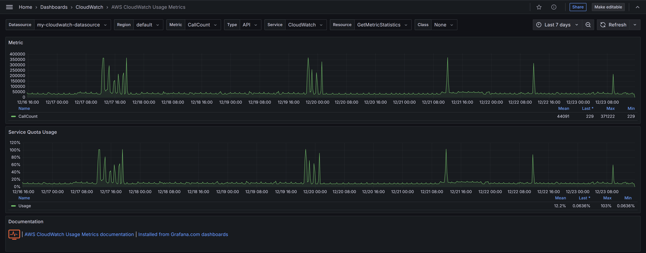The image size is (646, 253).
Task: Sort Metric legend by Max column
Action: [610, 108]
